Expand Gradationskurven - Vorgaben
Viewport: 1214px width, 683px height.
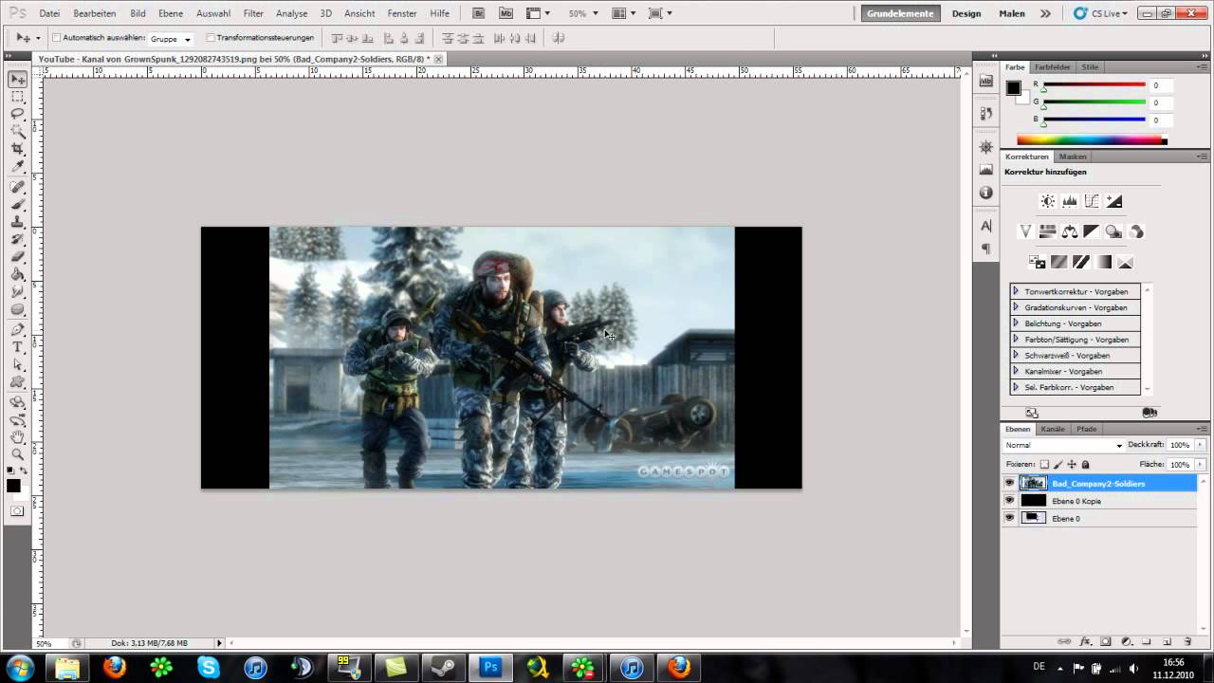[1016, 307]
